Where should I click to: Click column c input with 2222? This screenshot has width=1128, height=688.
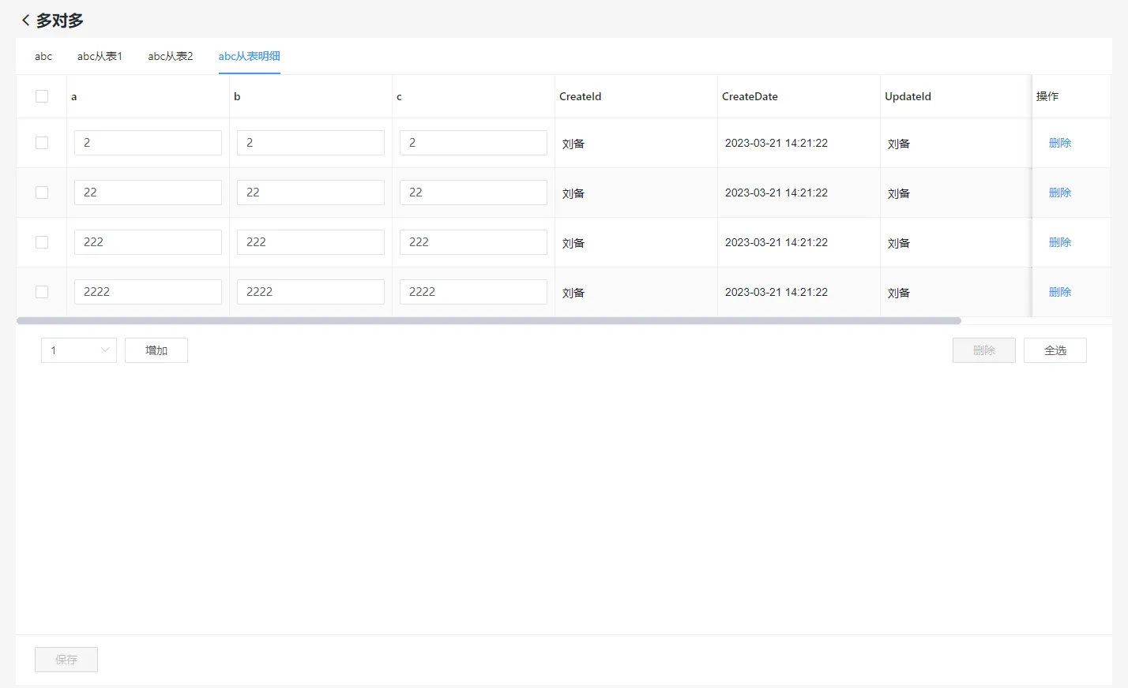pyautogui.click(x=473, y=292)
